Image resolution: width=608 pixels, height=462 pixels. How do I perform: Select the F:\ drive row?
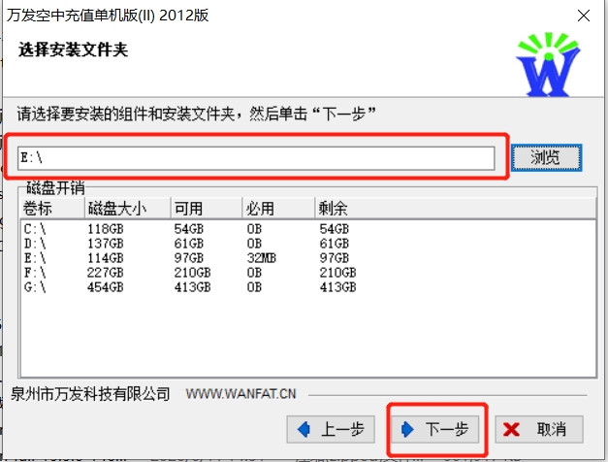(307, 273)
